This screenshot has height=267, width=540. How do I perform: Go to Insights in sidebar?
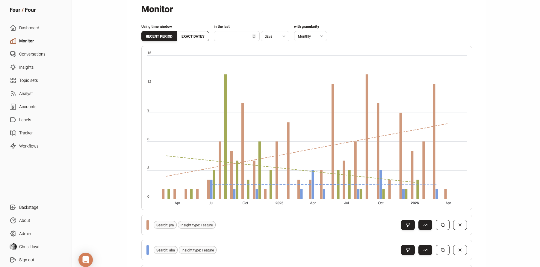pos(26,67)
